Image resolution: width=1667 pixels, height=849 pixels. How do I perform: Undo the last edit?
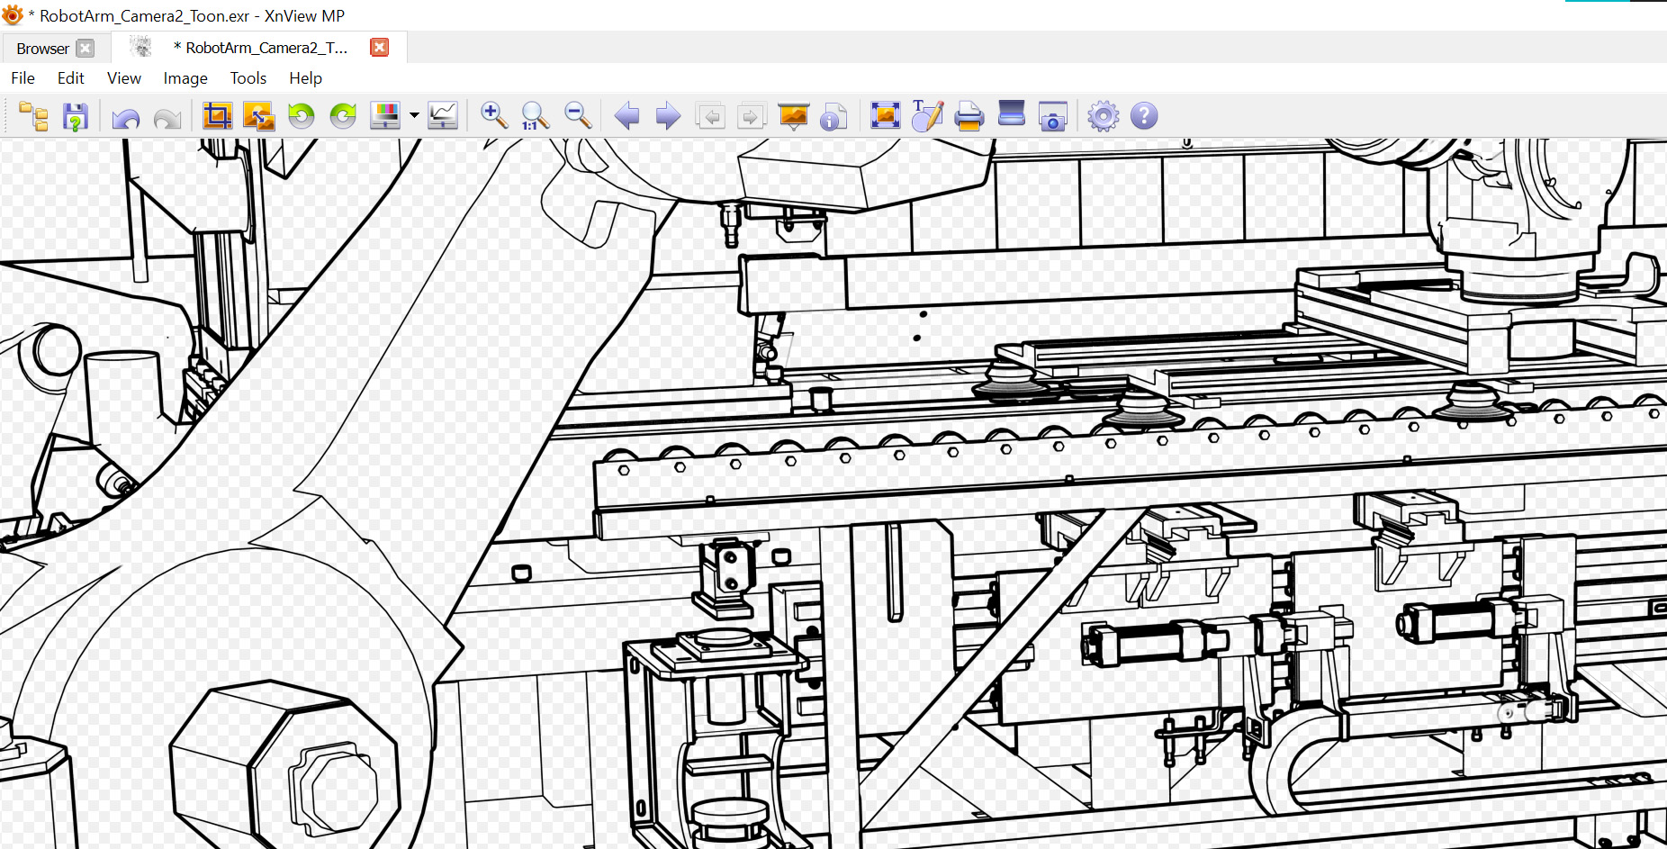coord(126,118)
